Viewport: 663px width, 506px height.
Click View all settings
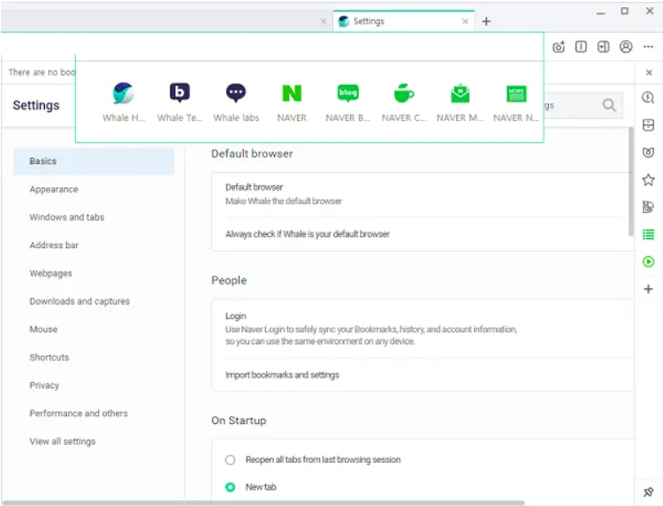63,442
